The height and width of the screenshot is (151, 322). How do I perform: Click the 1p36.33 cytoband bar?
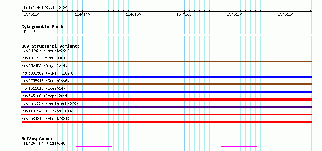pos(166,35)
